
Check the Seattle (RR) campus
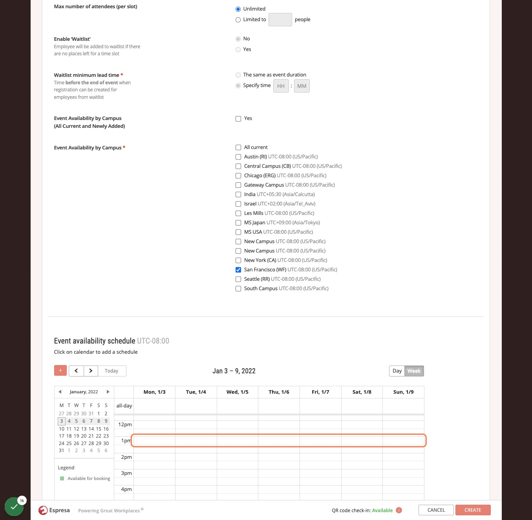[x=238, y=279]
